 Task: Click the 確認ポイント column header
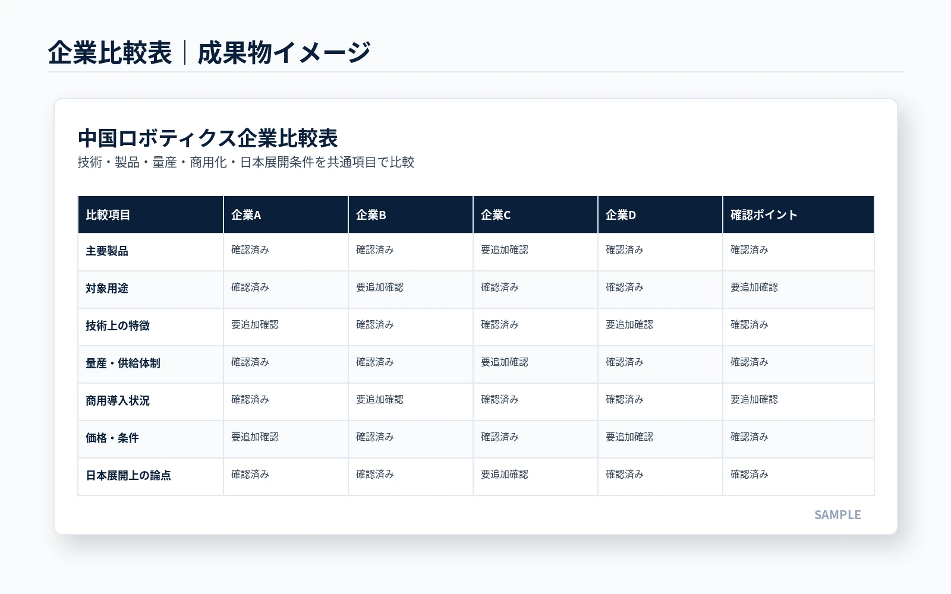pyautogui.click(x=798, y=214)
